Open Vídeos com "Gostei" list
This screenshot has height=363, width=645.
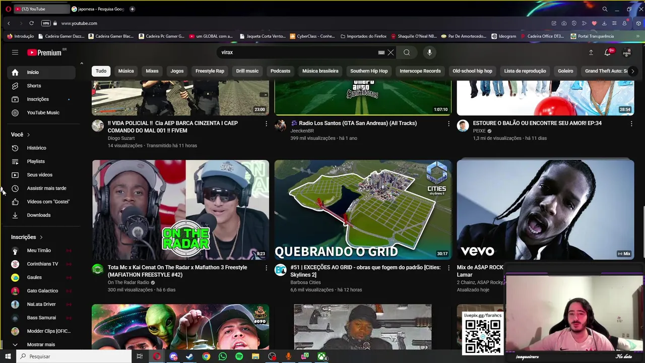pyautogui.click(x=41, y=202)
